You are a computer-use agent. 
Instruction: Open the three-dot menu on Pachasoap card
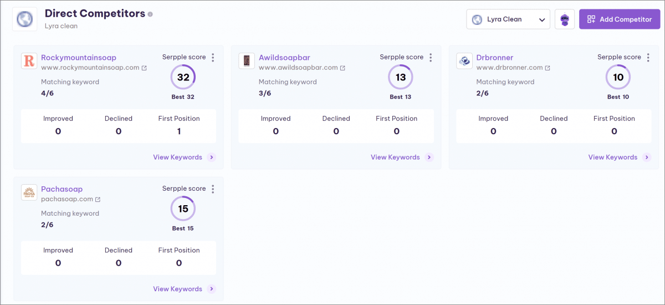tap(213, 189)
